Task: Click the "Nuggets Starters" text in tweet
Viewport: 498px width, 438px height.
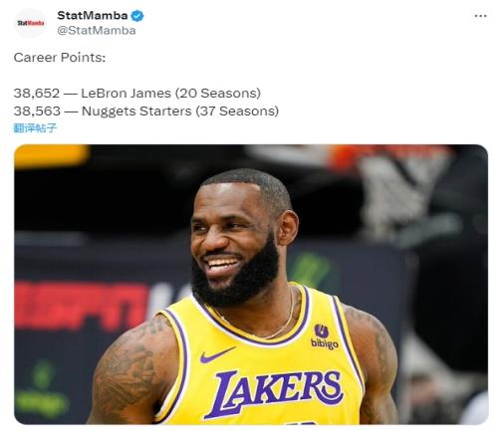Action: (x=136, y=111)
